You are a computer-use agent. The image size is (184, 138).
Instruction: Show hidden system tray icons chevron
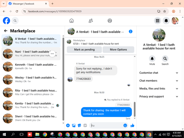[155, 134]
